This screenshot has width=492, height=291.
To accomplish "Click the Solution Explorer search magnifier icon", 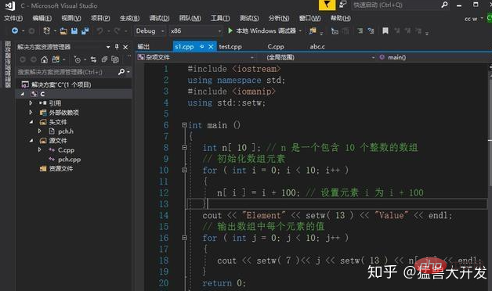I will coord(121,72).
